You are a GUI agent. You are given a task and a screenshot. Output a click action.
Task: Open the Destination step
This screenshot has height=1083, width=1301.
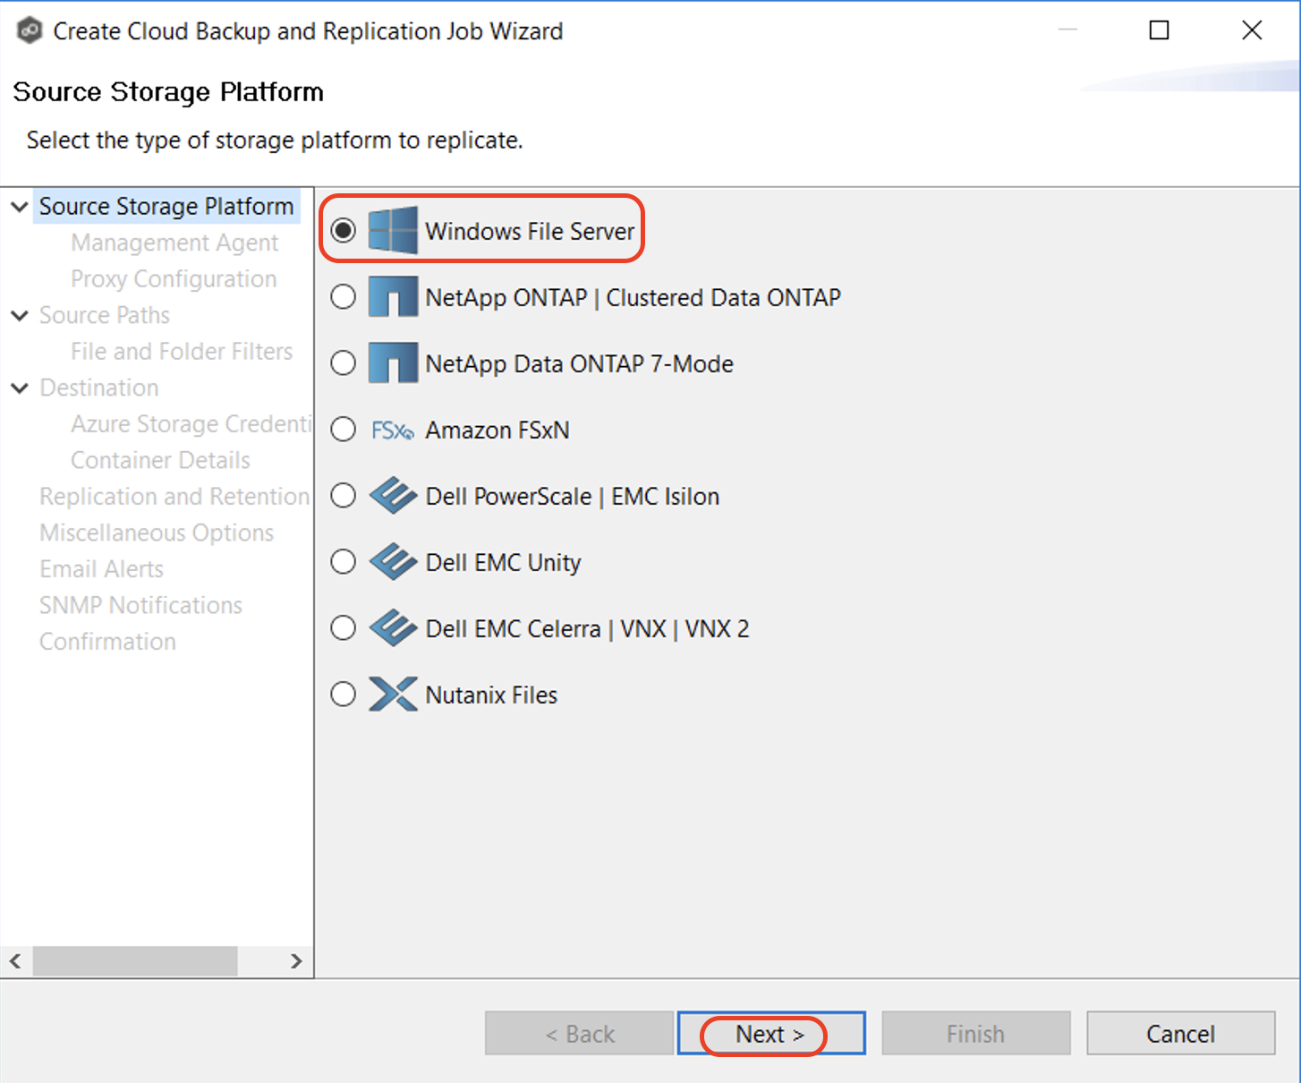[99, 388]
